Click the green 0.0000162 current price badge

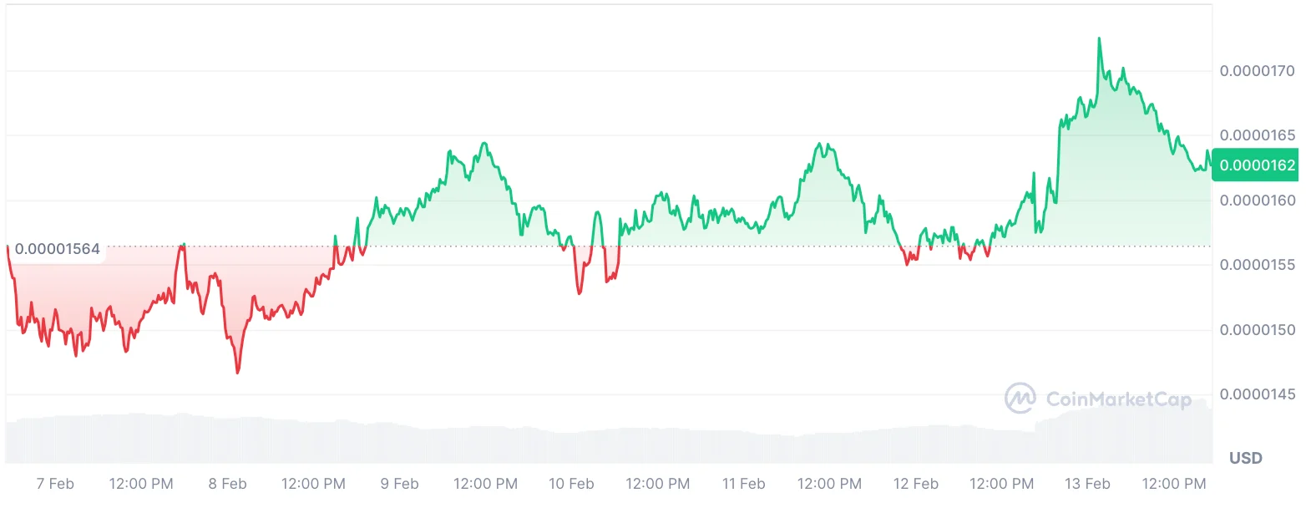[x=1257, y=165]
